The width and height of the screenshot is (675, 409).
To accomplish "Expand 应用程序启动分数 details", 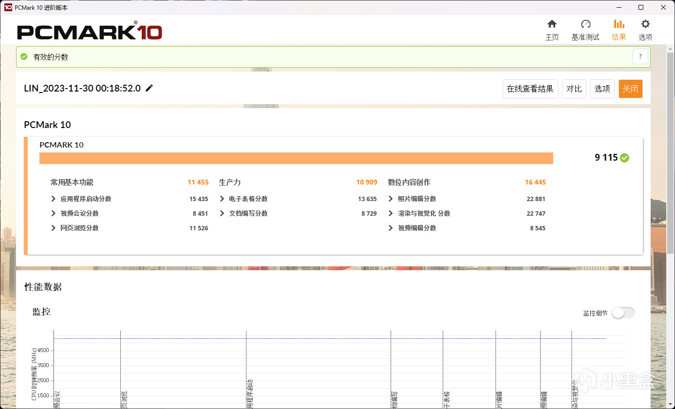I will coord(53,199).
